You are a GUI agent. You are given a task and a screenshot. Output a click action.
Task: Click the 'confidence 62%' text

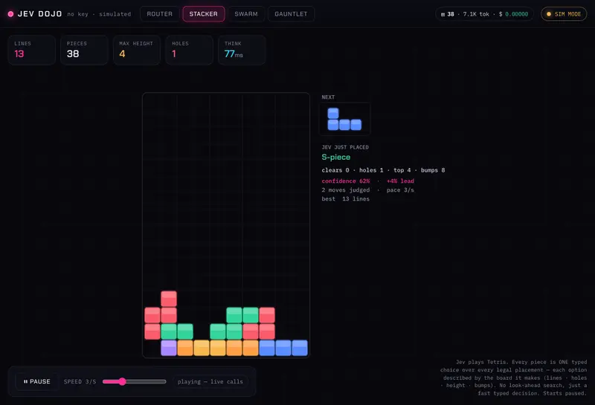click(x=345, y=181)
